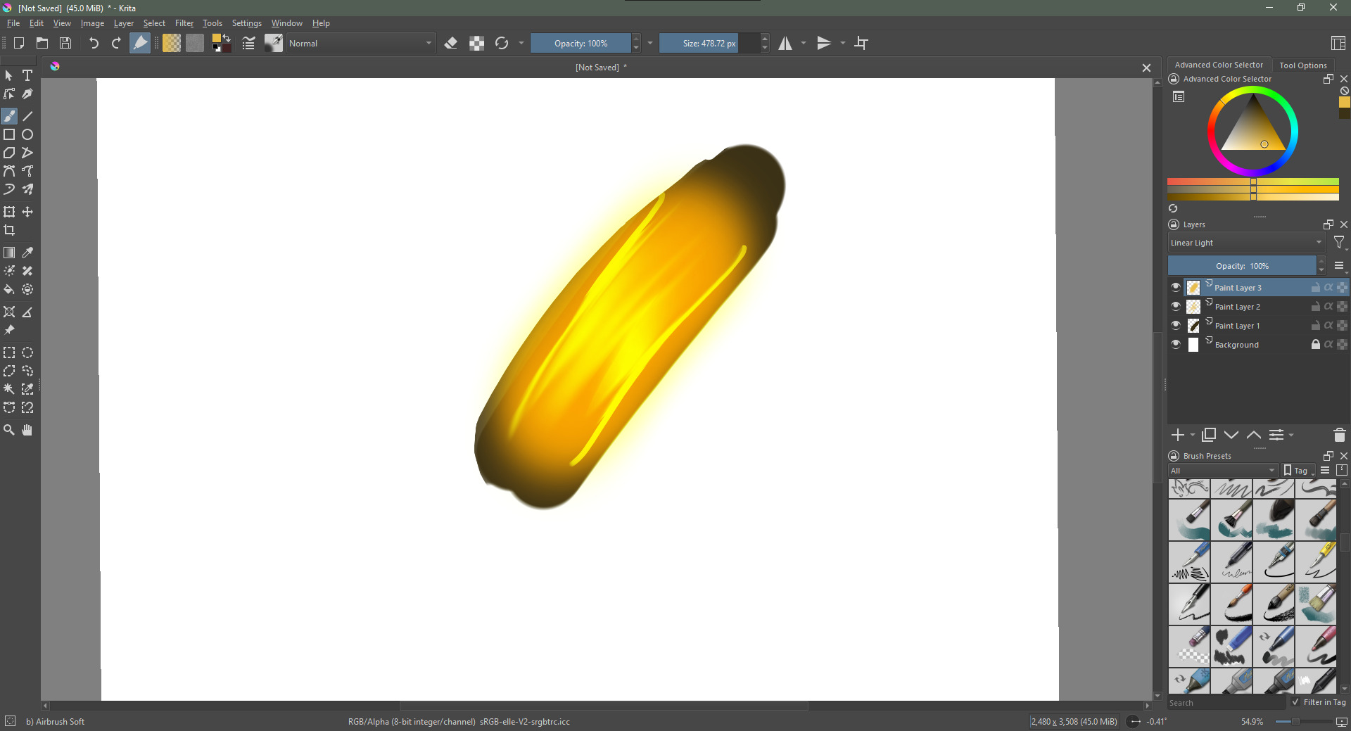Select the Text tool

pyautogui.click(x=27, y=75)
